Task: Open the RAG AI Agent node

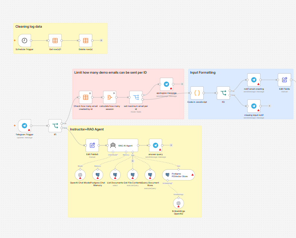Action: (123, 145)
